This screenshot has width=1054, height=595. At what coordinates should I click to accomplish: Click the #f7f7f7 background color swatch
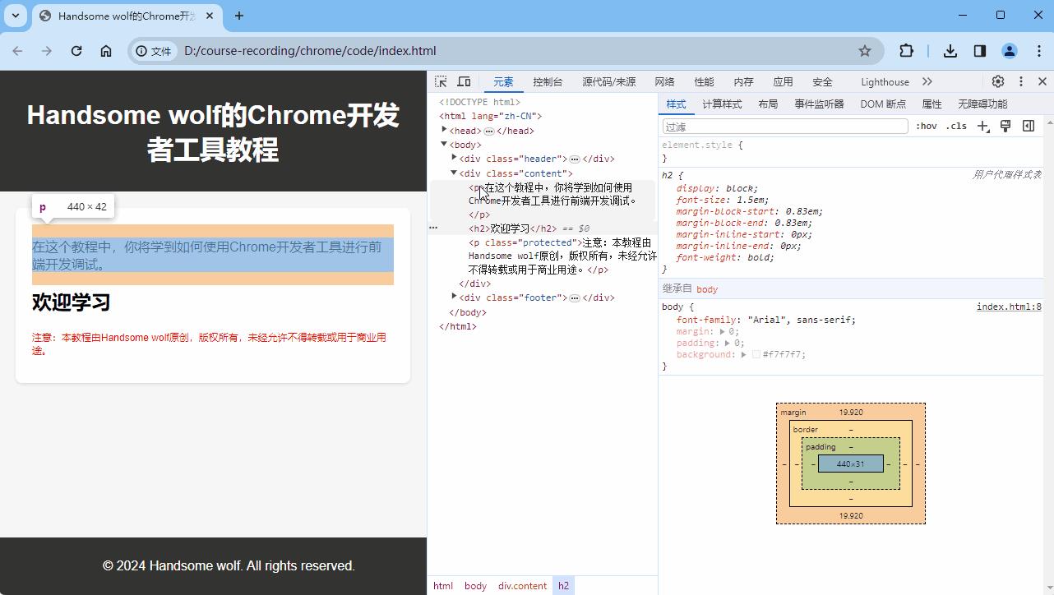[x=756, y=354]
